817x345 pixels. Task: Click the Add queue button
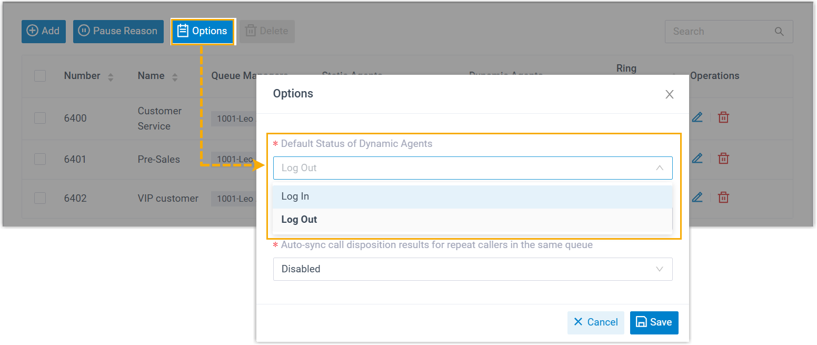(x=44, y=31)
